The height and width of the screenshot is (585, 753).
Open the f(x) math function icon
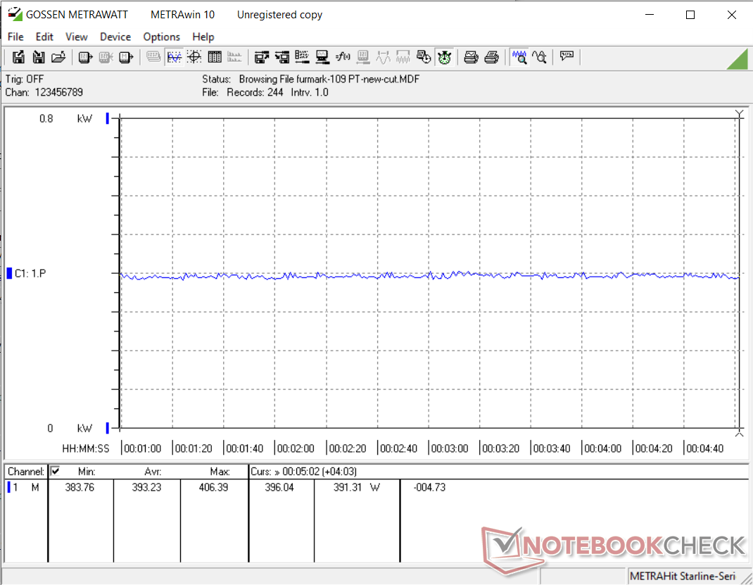pos(343,57)
